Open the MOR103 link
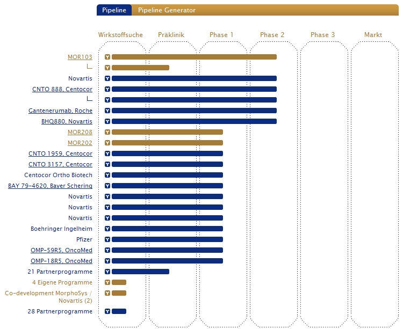Image resolution: width=403 pixels, height=329 pixels. (x=80, y=57)
